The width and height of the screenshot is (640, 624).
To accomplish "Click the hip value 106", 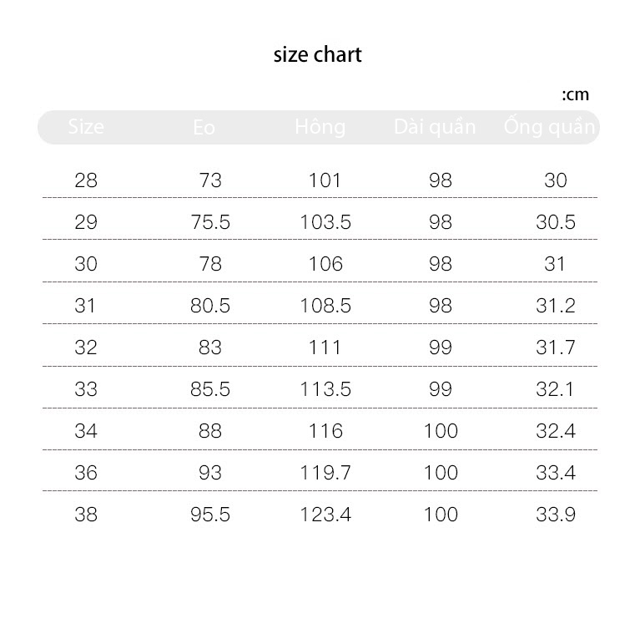I will [x=325, y=264].
